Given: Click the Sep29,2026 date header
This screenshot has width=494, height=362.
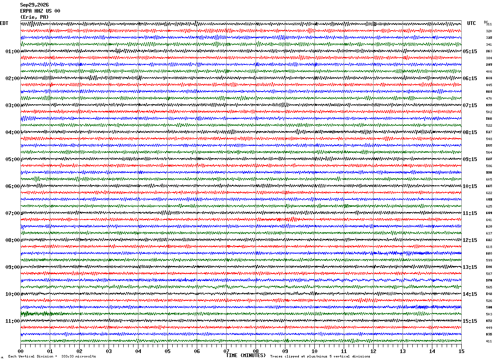Looking at the screenshot, I should pyautogui.click(x=34, y=5).
